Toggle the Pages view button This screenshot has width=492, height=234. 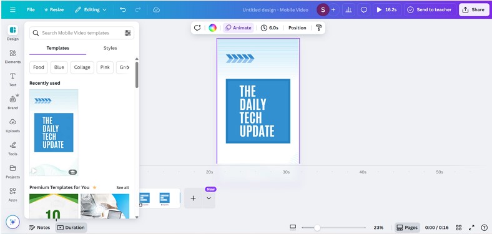407,228
